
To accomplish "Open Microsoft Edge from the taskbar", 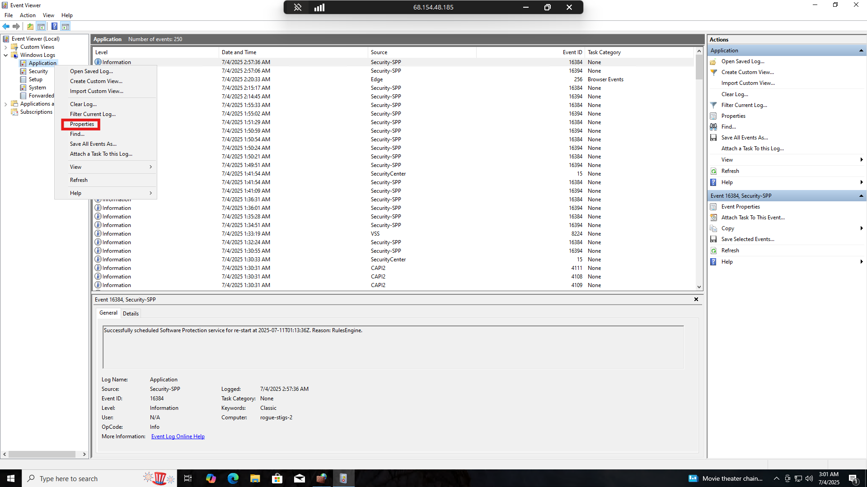I will (233, 478).
